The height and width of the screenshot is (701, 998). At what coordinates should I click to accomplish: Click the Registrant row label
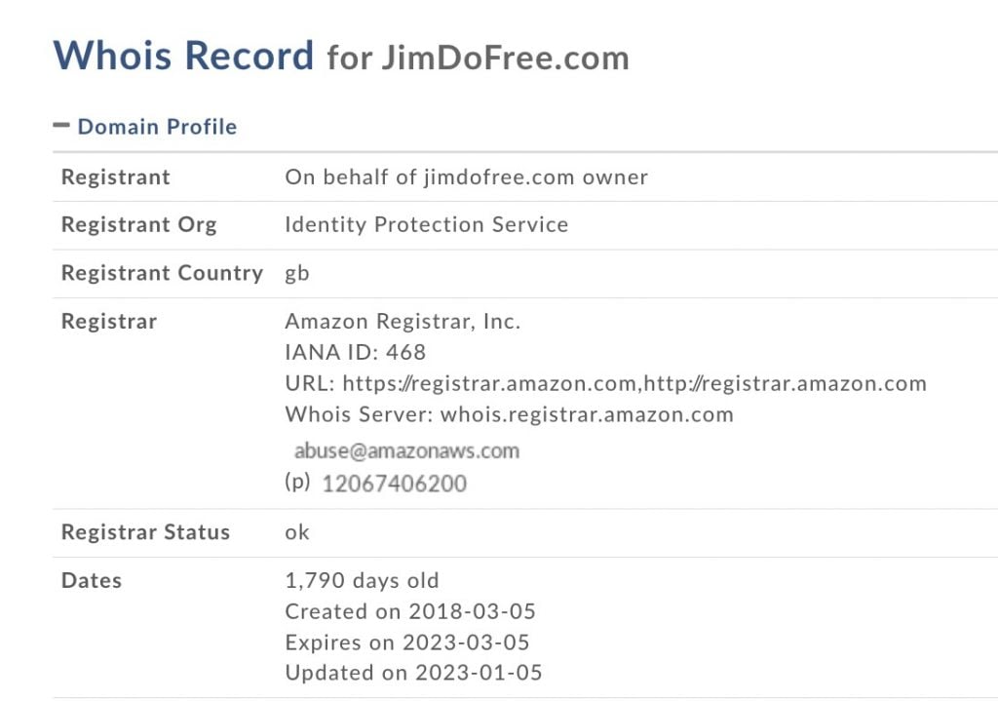[115, 177]
